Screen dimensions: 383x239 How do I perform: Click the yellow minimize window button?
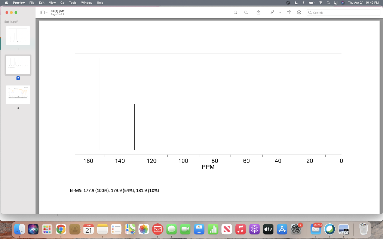coord(12,12)
